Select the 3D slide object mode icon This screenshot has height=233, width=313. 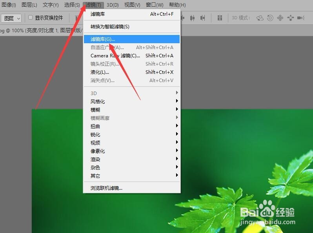point(290,18)
